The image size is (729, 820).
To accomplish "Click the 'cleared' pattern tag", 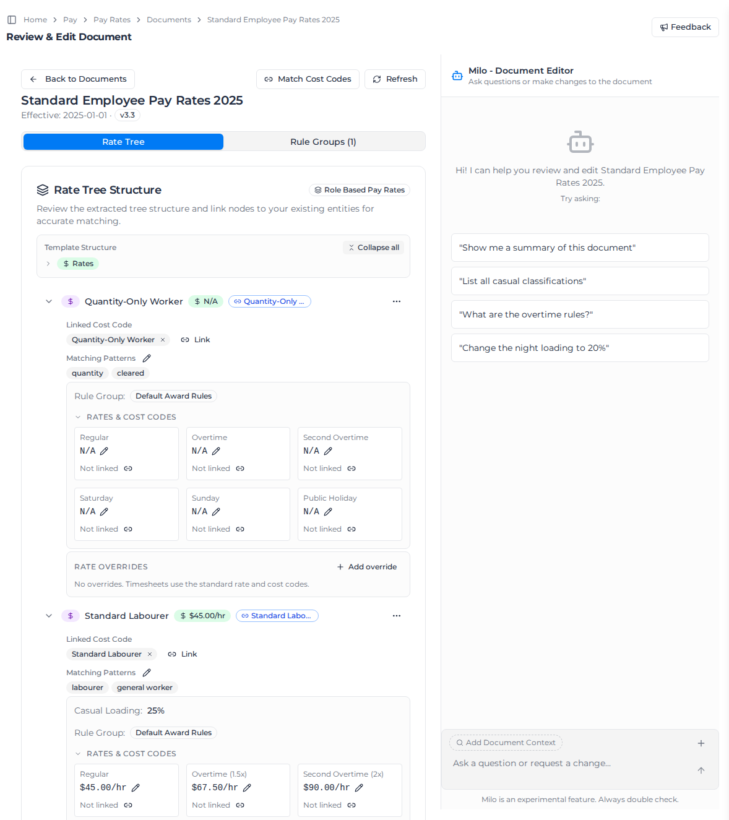I will [x=131, y=373].
